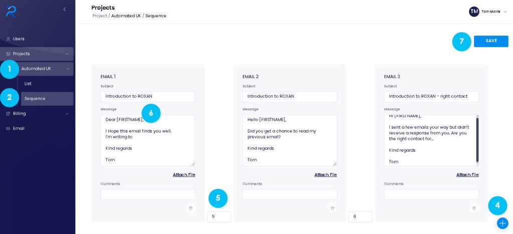Screen dimensions: 513x234
Task: Delete Email 1 using its trash icon
Action: coord(191,208)
